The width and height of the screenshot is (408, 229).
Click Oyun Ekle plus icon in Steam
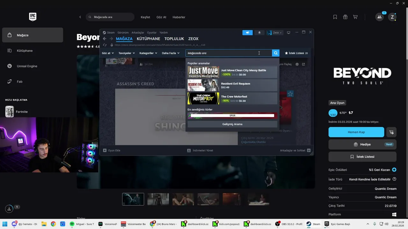(105, 150)
